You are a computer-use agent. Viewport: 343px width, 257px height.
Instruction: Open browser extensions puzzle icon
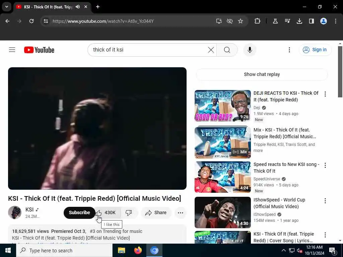point(258,21)
